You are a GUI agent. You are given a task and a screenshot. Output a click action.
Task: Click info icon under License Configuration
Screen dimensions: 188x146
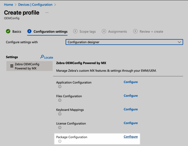pos(60,127)
